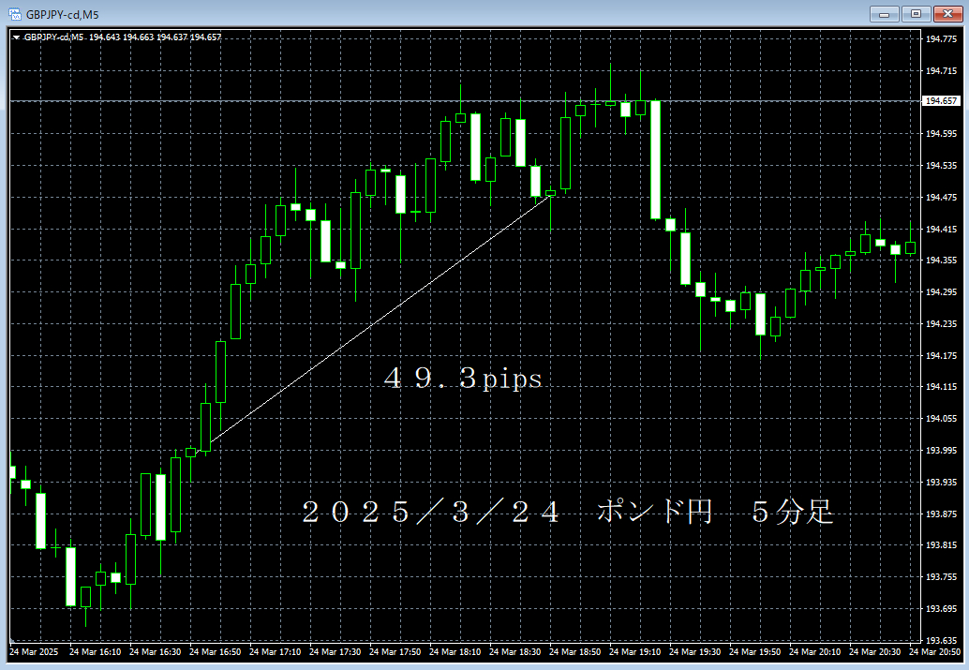The image size is (969, 670).
Task: Click the current price label 194.657
Action: [940, 101]
